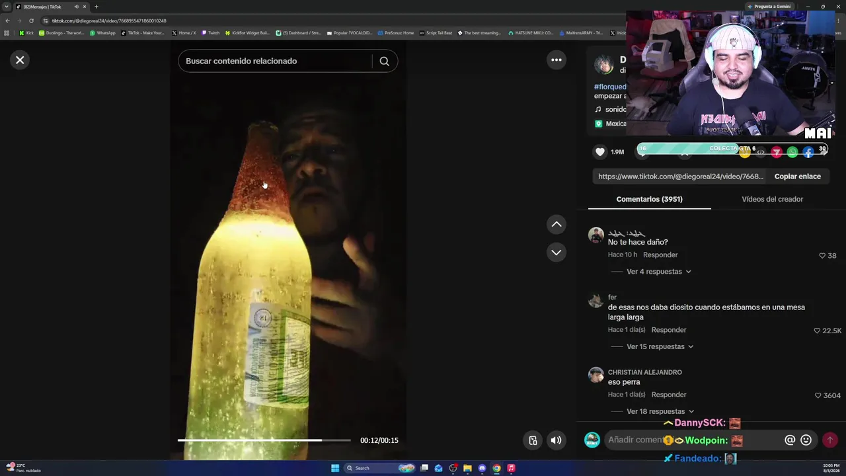Click the CHRISTIAN ALEJANDRO username
Screen dimensions: 846x476
click(645, 372)
